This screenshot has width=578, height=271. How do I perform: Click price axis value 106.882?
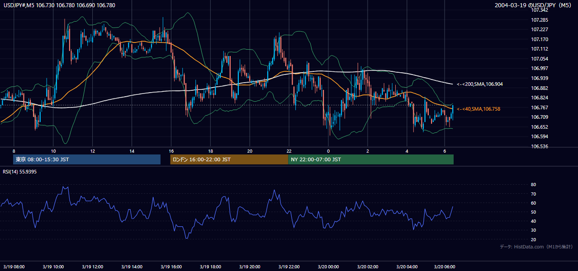coord(540,88)
